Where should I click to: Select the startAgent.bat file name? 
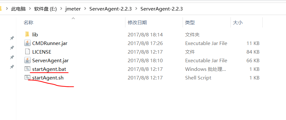(x=49, y=69)
